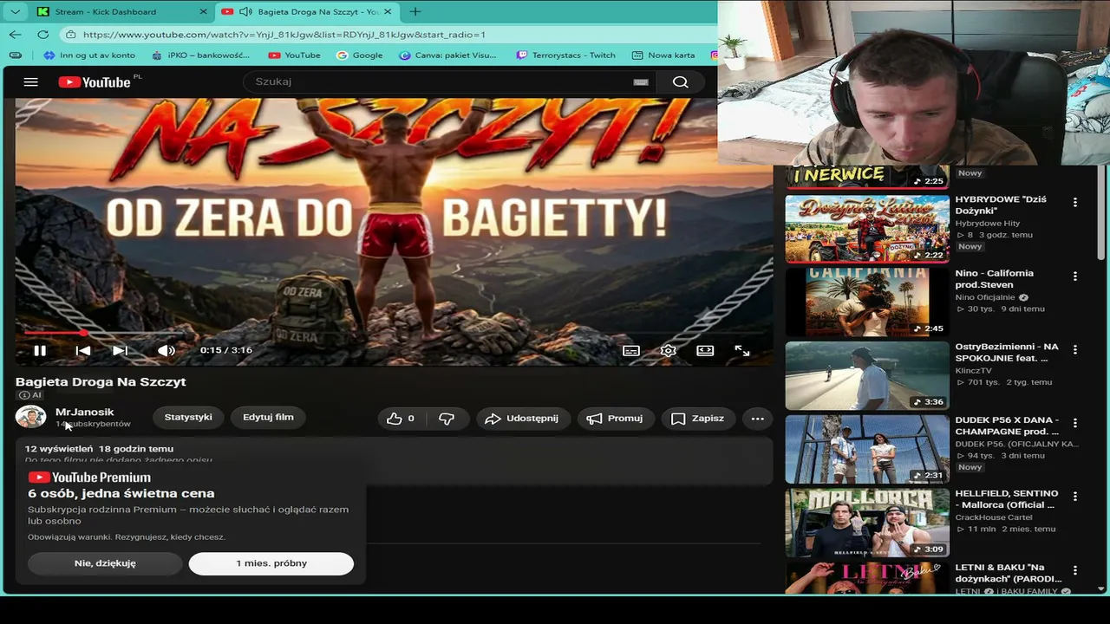Pause the playing video
Screen dimensions: 1110x624
click(40, 351)
